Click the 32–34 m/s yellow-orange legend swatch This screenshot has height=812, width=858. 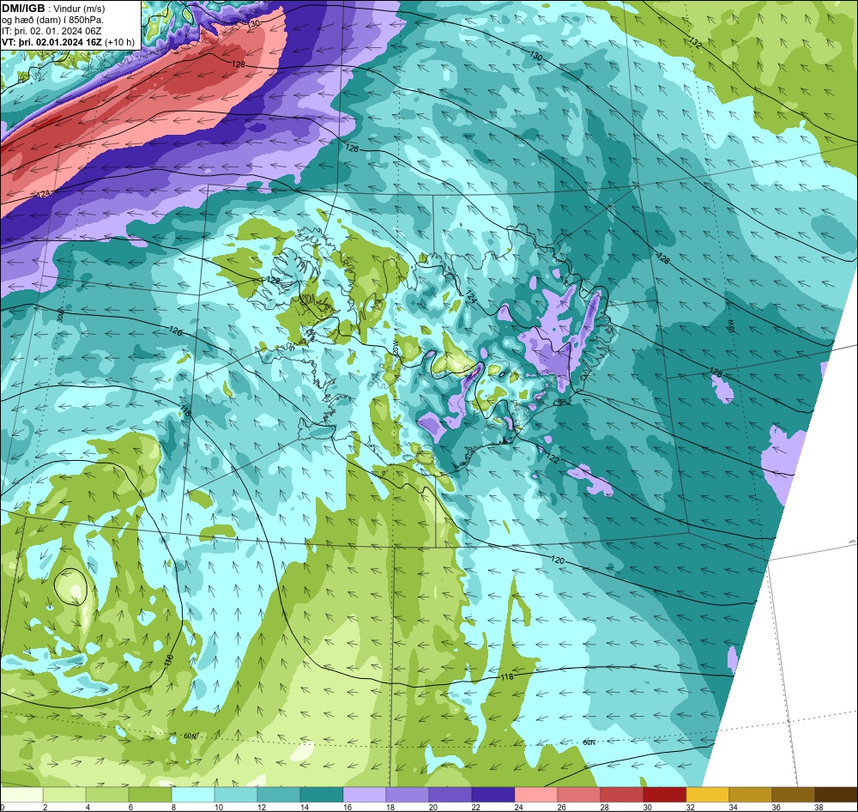coord(708,795)
